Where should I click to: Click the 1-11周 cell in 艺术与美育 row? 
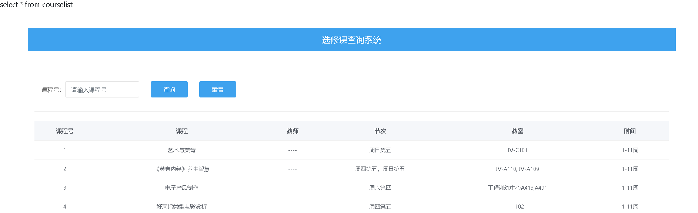(x=630, y=150)
